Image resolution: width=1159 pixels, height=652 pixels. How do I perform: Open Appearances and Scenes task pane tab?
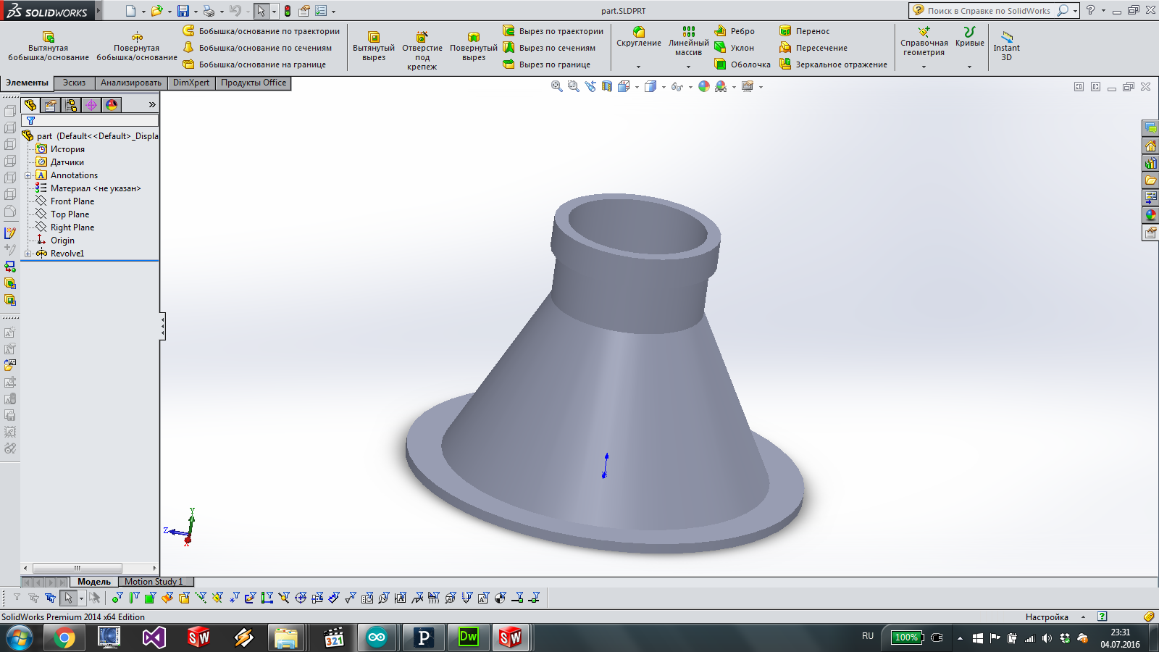(1150, 215)
